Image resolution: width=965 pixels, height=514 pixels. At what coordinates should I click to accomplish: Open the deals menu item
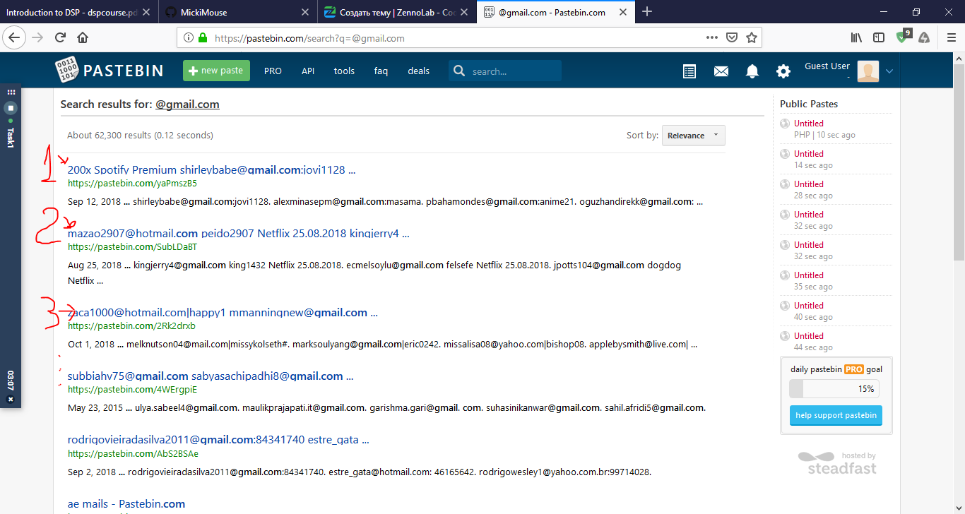(x=419, y=71)
